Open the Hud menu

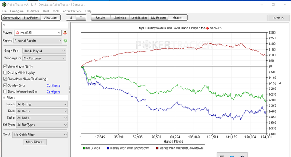(x=46, y=11)
